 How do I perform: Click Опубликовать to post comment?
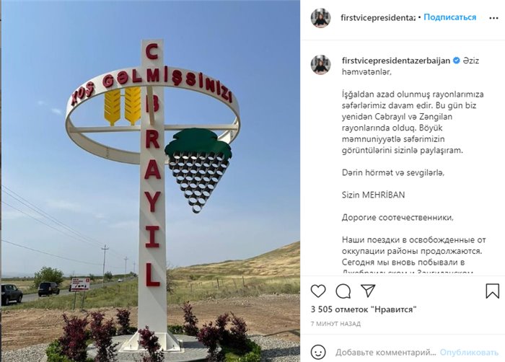(469, 353)
